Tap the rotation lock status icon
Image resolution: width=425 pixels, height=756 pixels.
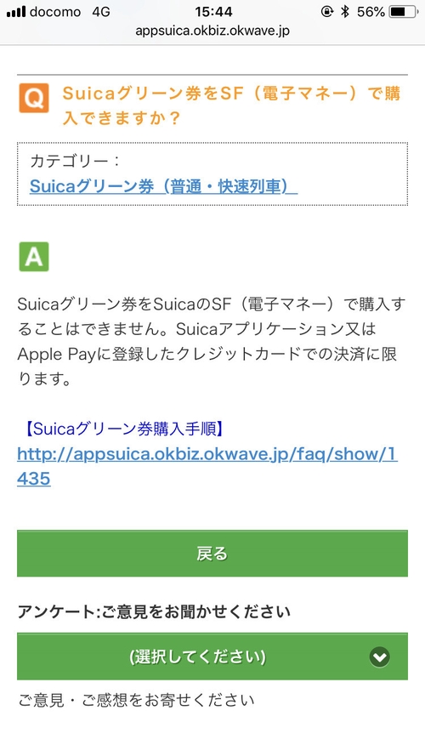click(327, 12)
